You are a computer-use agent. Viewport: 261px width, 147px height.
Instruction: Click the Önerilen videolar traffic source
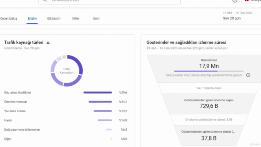(x=15, y=102)
